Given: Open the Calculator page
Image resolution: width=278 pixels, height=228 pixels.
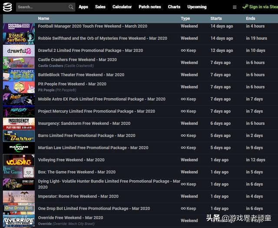Looking at the screenshot, I should click(122, 7).
